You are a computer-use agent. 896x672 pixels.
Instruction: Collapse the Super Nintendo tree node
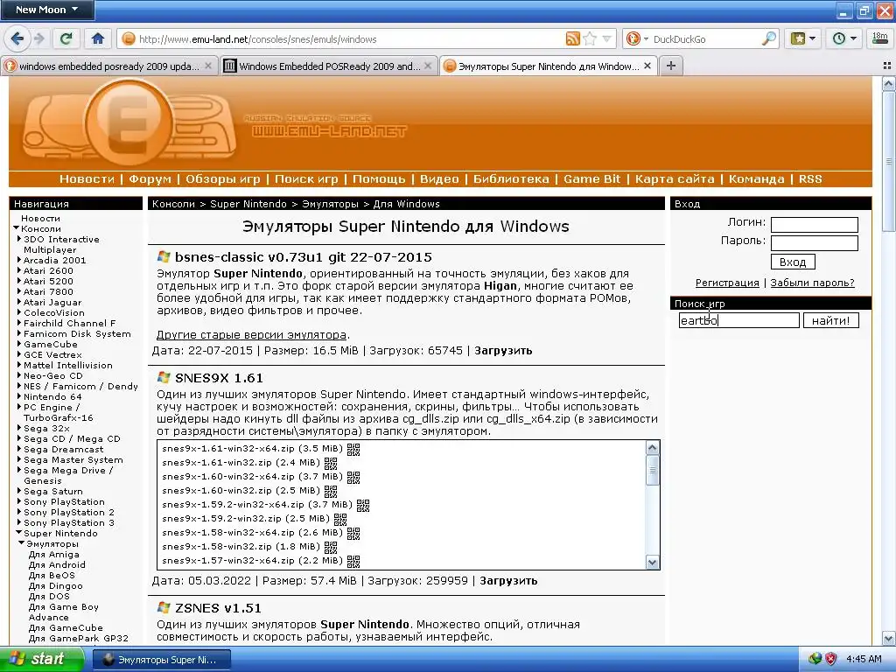(19, 533)
